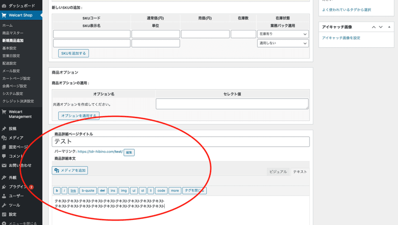Click アイキャッチ画像を設定 link
Image resolution: width=398 pixels, height=225 pixels.
tap(341, 38)
